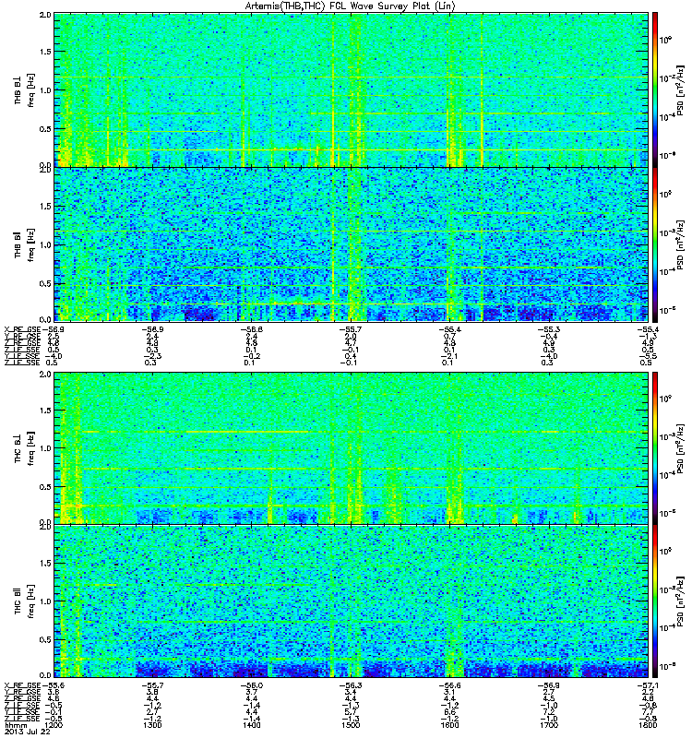Image resolution: width=692 pixels, height=738 pixels.
Task: Click the THC position value '-57.1'
Action: pyautogui.click(x=649, y=685)
